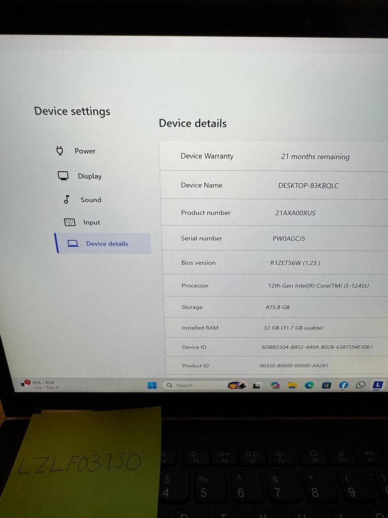The image size is (388, 518).
Task: Click the 'Device settings' heading
Action: (x=72, y=111)
